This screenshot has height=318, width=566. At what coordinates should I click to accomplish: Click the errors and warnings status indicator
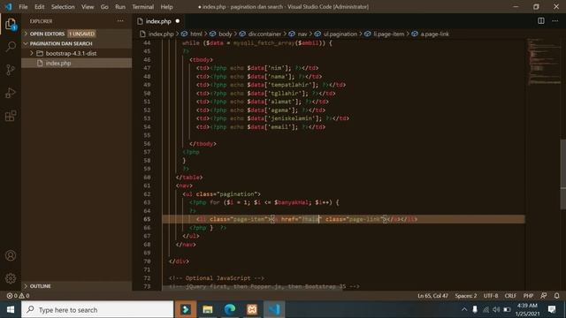tap(18, 296)
